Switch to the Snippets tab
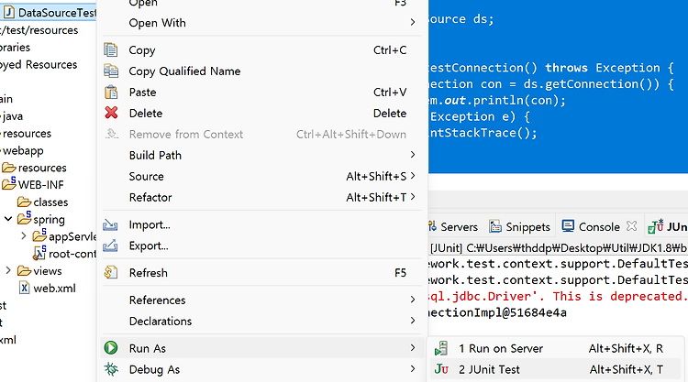This screenshot has width=688, height=382. [519, 226]
